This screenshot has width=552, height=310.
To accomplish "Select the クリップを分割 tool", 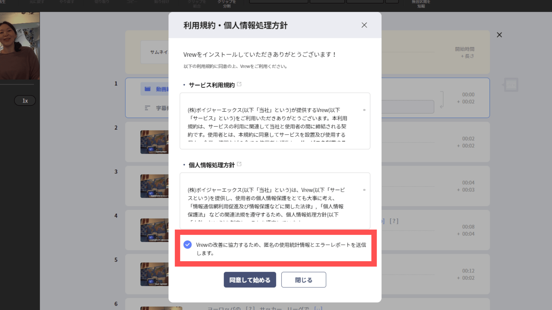I will tap(227, 3).
